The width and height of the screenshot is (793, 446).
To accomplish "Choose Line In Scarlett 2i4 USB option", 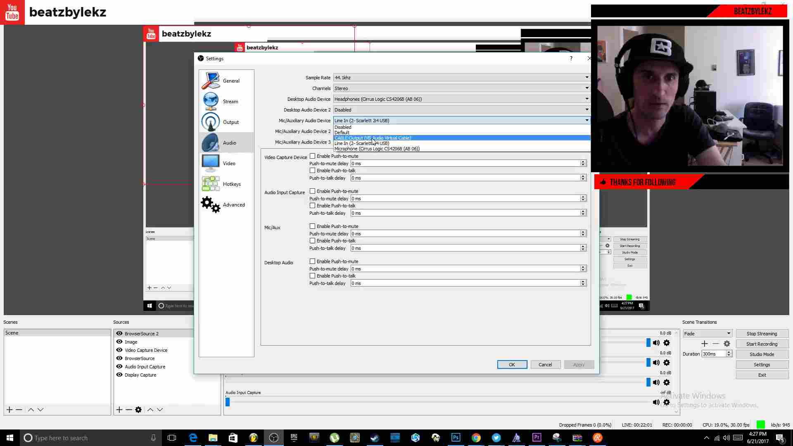I will click(x=462, y=143).
